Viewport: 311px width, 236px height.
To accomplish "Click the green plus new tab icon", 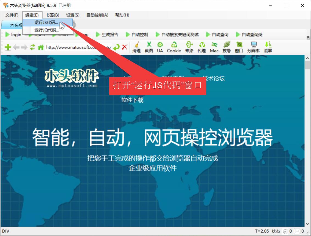I will click(x=7, y=47).
